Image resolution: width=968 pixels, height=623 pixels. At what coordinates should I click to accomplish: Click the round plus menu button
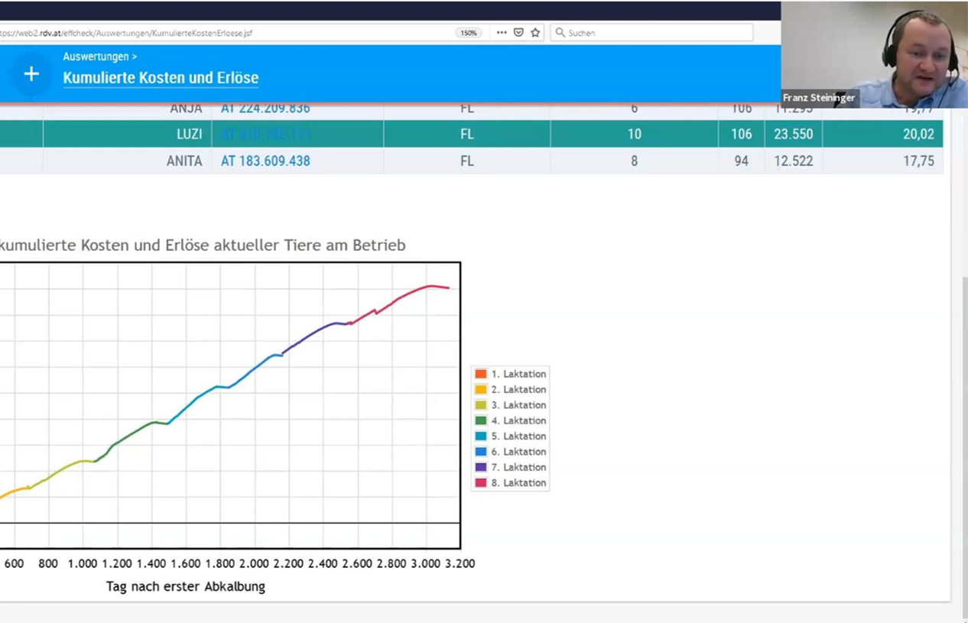point(31,74)
